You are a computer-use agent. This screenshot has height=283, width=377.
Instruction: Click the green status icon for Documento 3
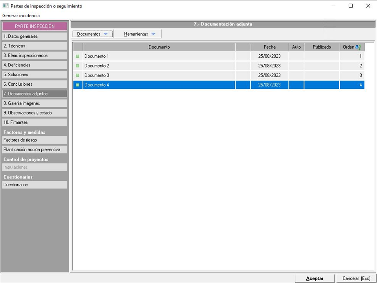pos(77,75)
